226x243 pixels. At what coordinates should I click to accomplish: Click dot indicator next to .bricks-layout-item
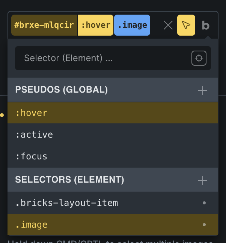(x=204, y=203)
